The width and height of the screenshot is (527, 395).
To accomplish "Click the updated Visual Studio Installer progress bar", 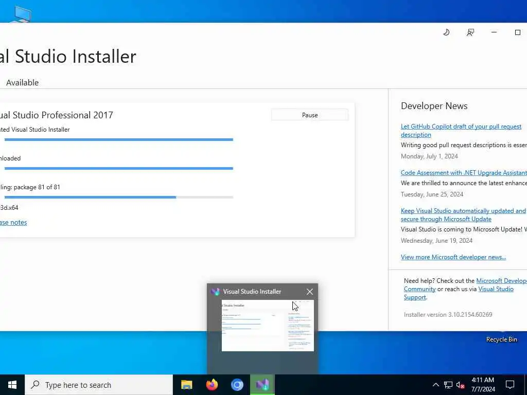I will (119, 139).
